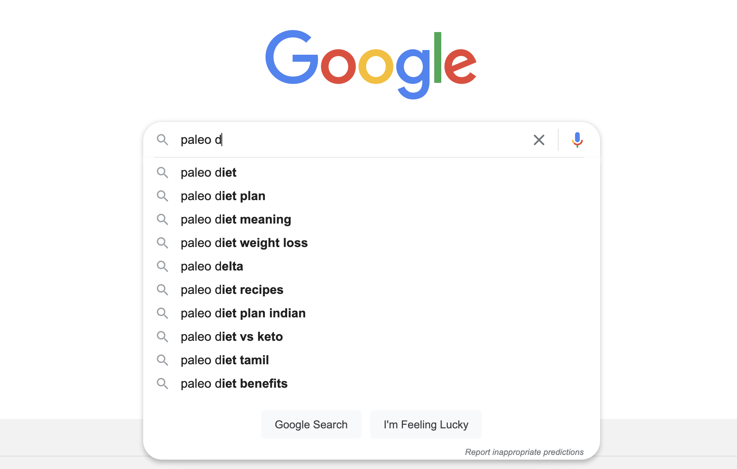Click the magnifier icon in search field
Image resolution: width=737 pixels, height=469 pixels.
[162, 140]
